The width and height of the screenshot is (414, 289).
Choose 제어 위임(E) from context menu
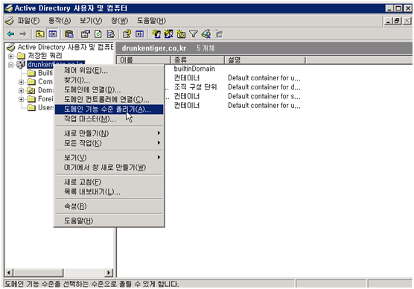click(109, 71)
